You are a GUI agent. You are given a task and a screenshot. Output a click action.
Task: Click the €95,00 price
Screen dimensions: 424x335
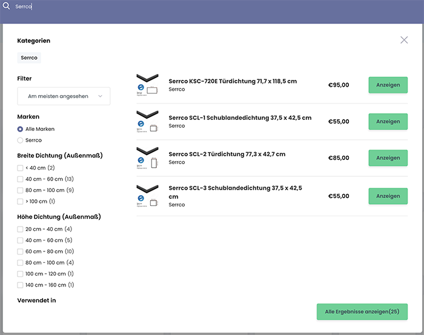click(339, 85)
